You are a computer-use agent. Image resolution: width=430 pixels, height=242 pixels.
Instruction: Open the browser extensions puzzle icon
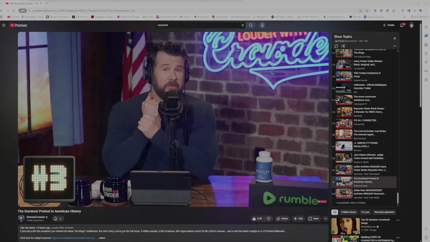click(x=394, y=11)
